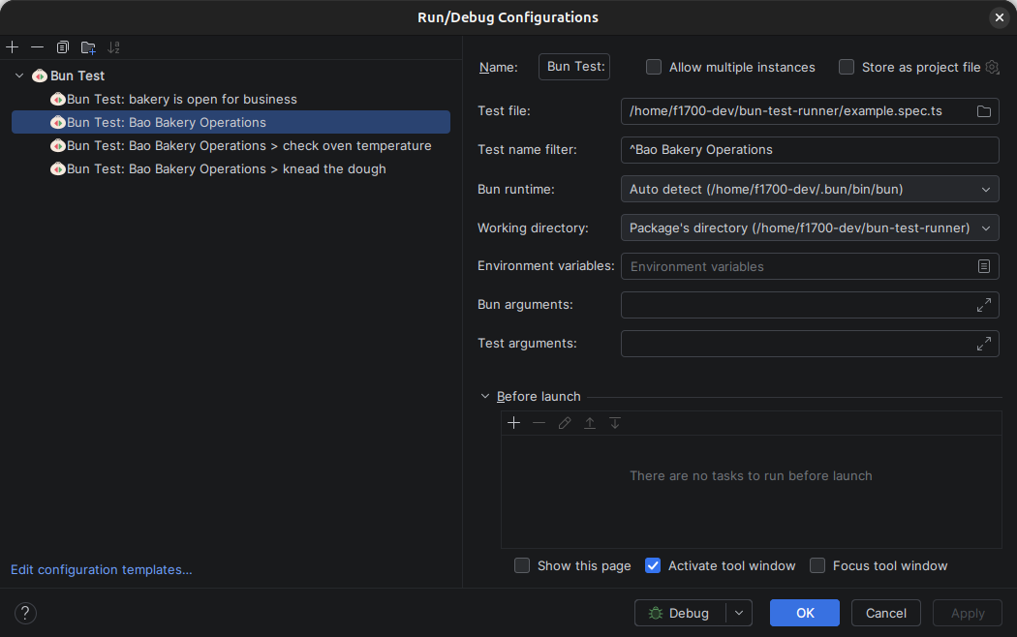
Task: Click the Name input field
Action: 574,67
